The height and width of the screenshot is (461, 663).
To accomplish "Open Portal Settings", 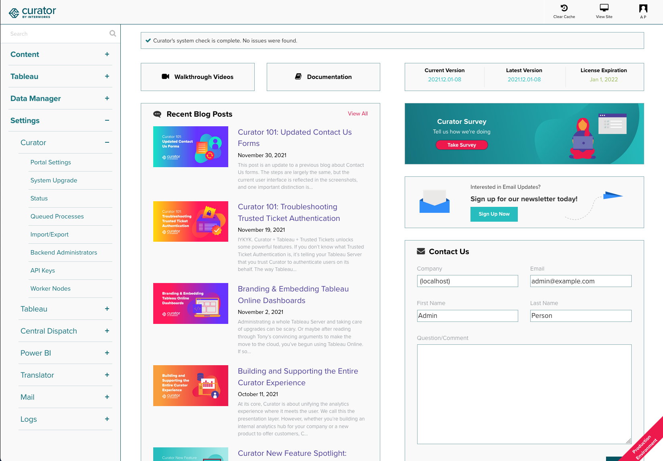I will pyautogui.click(x=51, y=162).
